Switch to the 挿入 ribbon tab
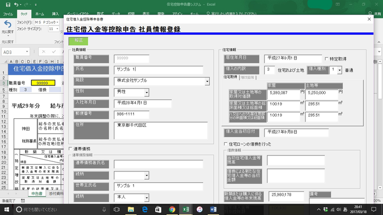 (x=55, y=14)
